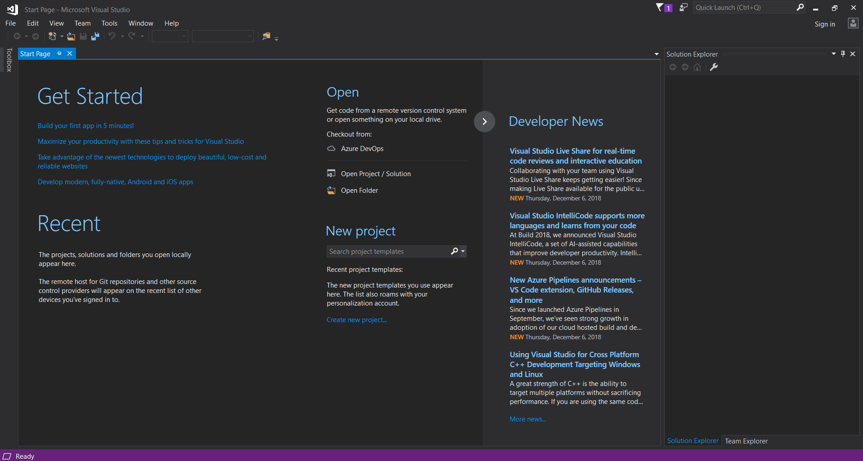
Task: Open 'Take advantage of the newest technologies' link
Action: tap(152, 162)
